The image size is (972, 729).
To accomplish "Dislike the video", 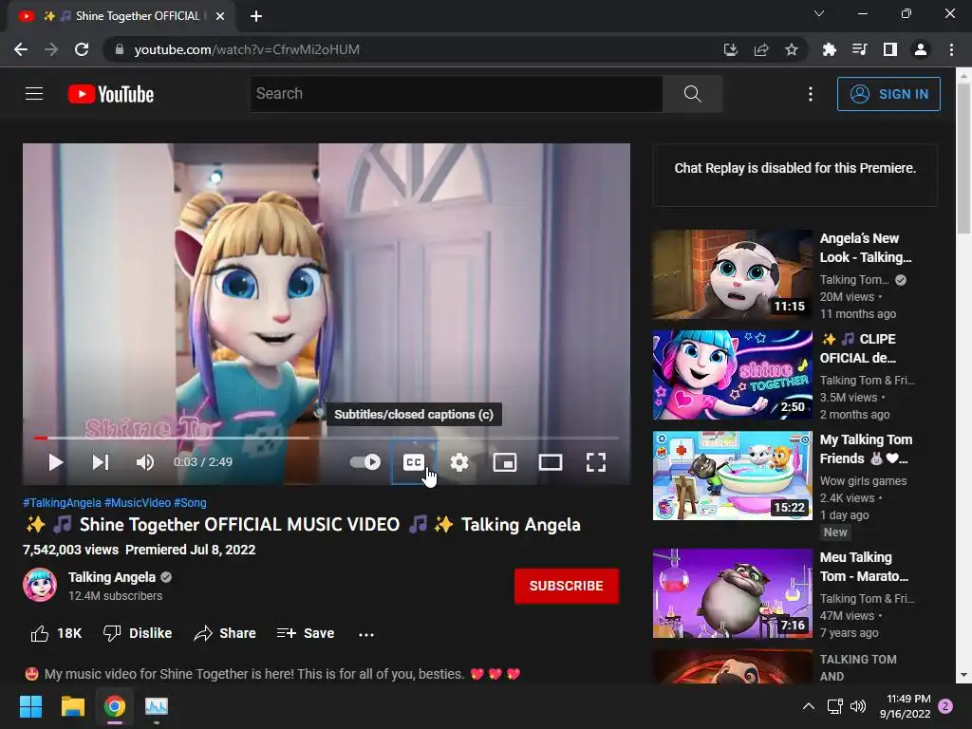I will 137,633.
